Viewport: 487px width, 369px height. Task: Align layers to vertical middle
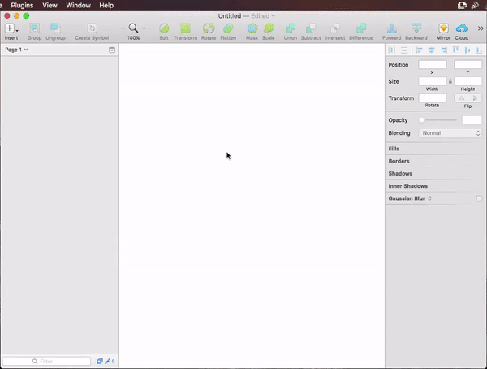point(468,50)
